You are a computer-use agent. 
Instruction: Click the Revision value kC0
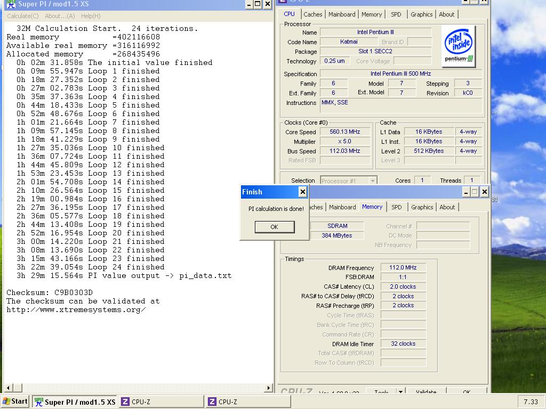click(468, 93)
